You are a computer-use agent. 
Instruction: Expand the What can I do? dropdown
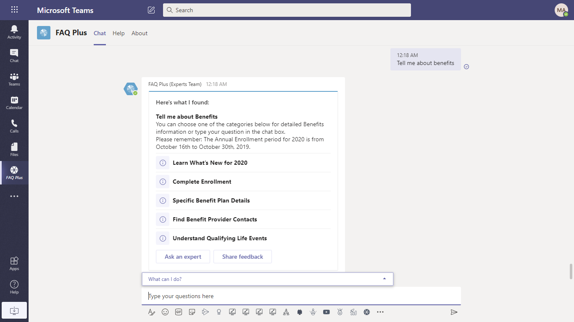click(x=268, y=279)
